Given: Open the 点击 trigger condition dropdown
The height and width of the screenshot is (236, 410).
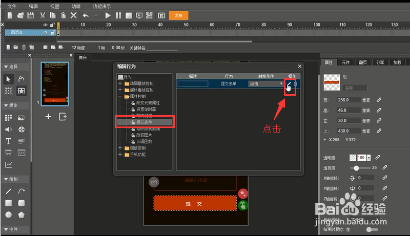Looking at the screenshot, I should tap(266, 84).
